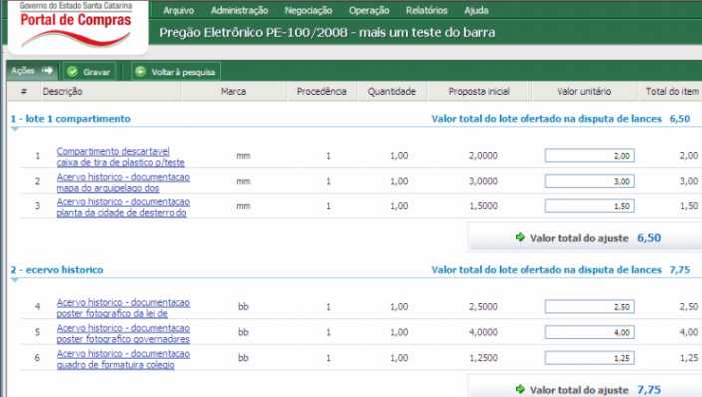Screen dimensions: 702x397
Task: Click the Marca column header
Action: click(x=233, y=91)
